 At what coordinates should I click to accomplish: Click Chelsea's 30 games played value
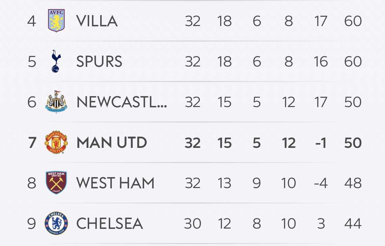pos(192,224)
